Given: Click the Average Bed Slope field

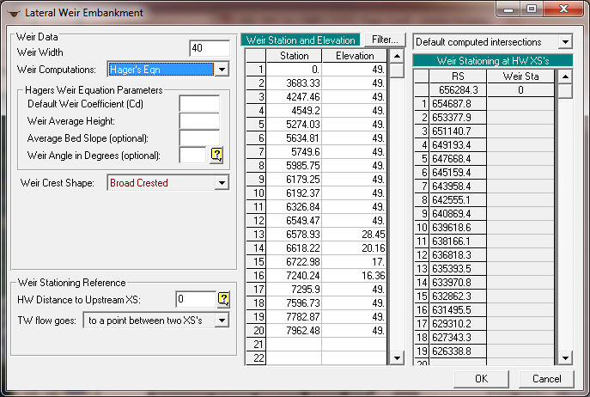Looking at the screenshot, I should (x=199, y=138).
